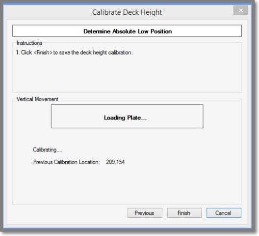Go back with the Previous button
259x236 pixels.
click(145, 213)
